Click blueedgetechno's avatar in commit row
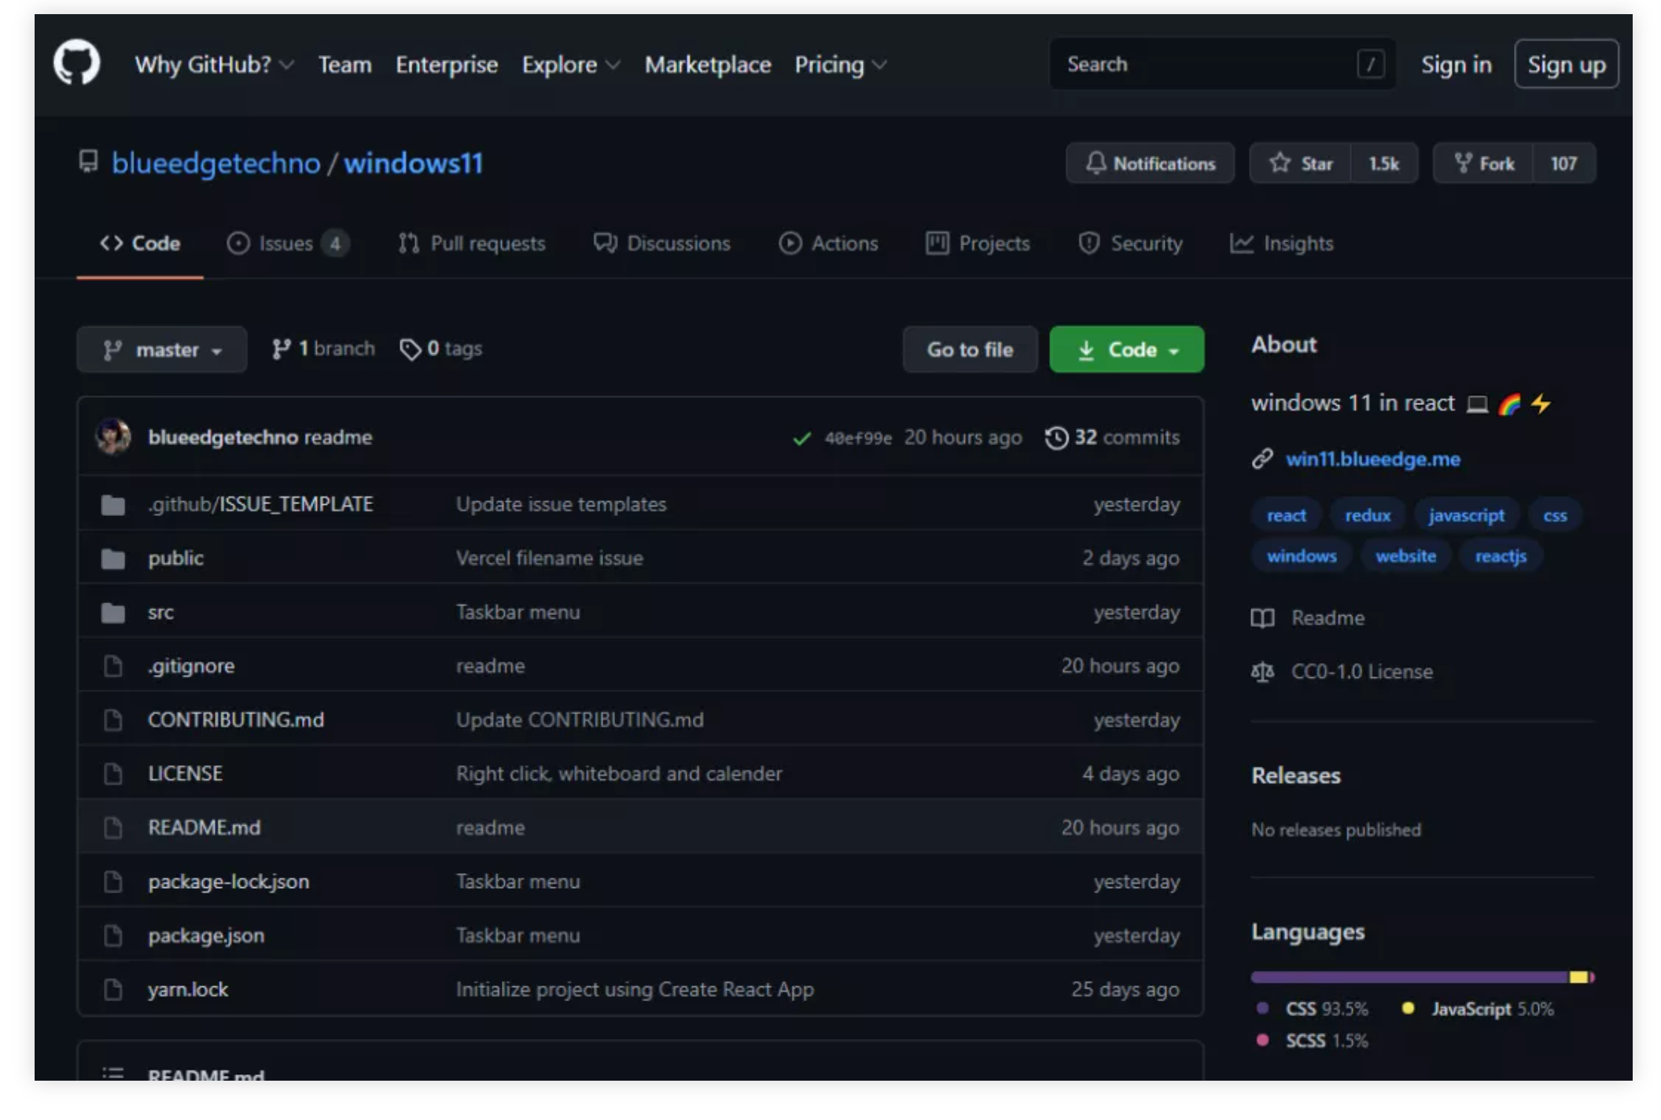This screenshot has height=1120, width=1661. [114, 437]
